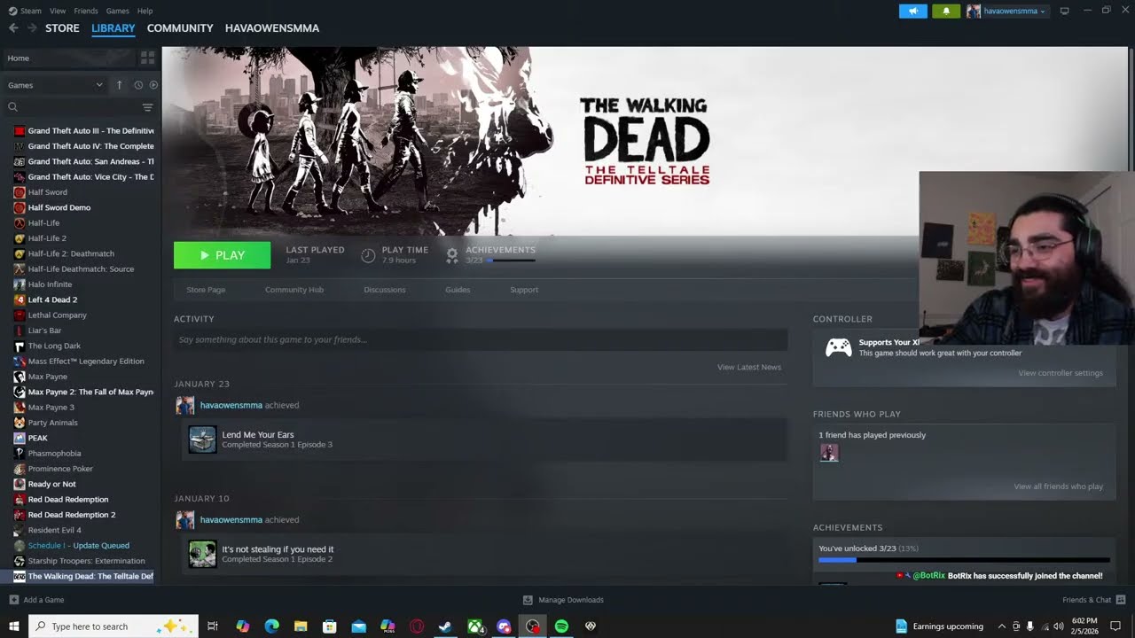Open the COMMUNITY tab
The width and height of the screenshot is (1135, 638).
180,28
